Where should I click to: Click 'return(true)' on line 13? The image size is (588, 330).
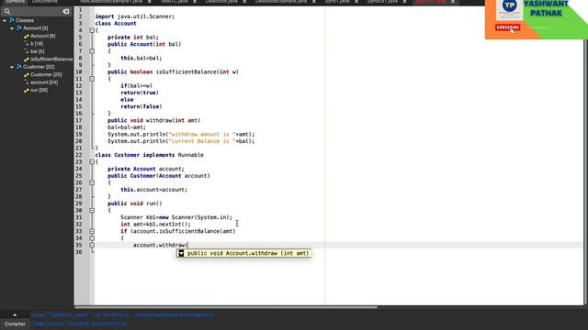(x=140, y=93)
